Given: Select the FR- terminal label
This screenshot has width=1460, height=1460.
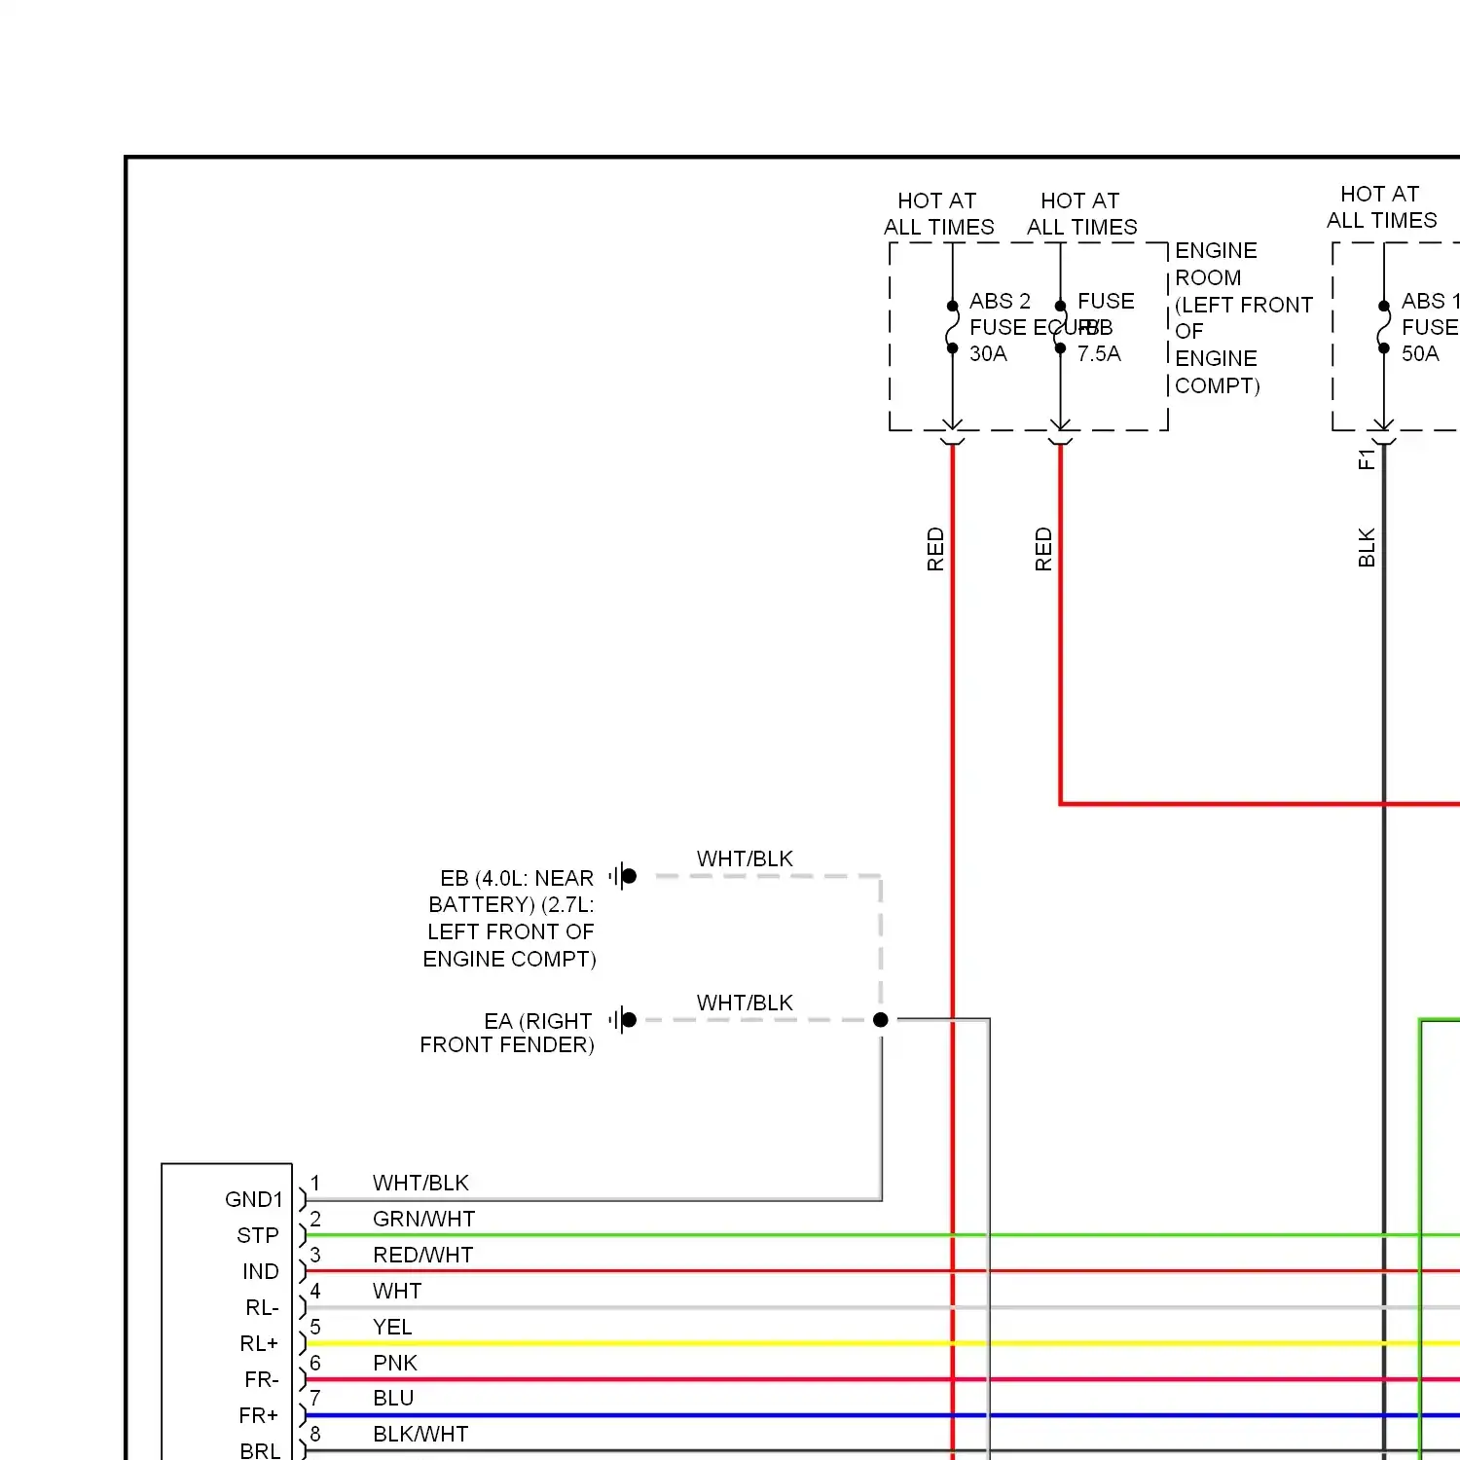Looking at the screenshot, I should (x=261, y=1379).
